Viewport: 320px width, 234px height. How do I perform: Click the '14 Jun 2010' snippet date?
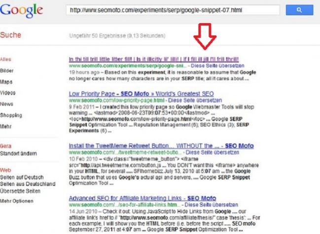[x=83, y=211]
